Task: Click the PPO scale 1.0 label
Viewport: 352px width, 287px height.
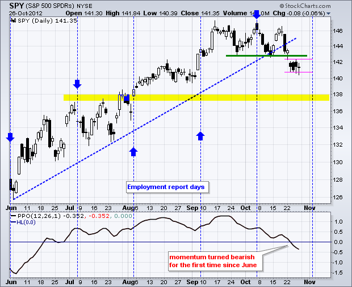Action: [338, 222]
